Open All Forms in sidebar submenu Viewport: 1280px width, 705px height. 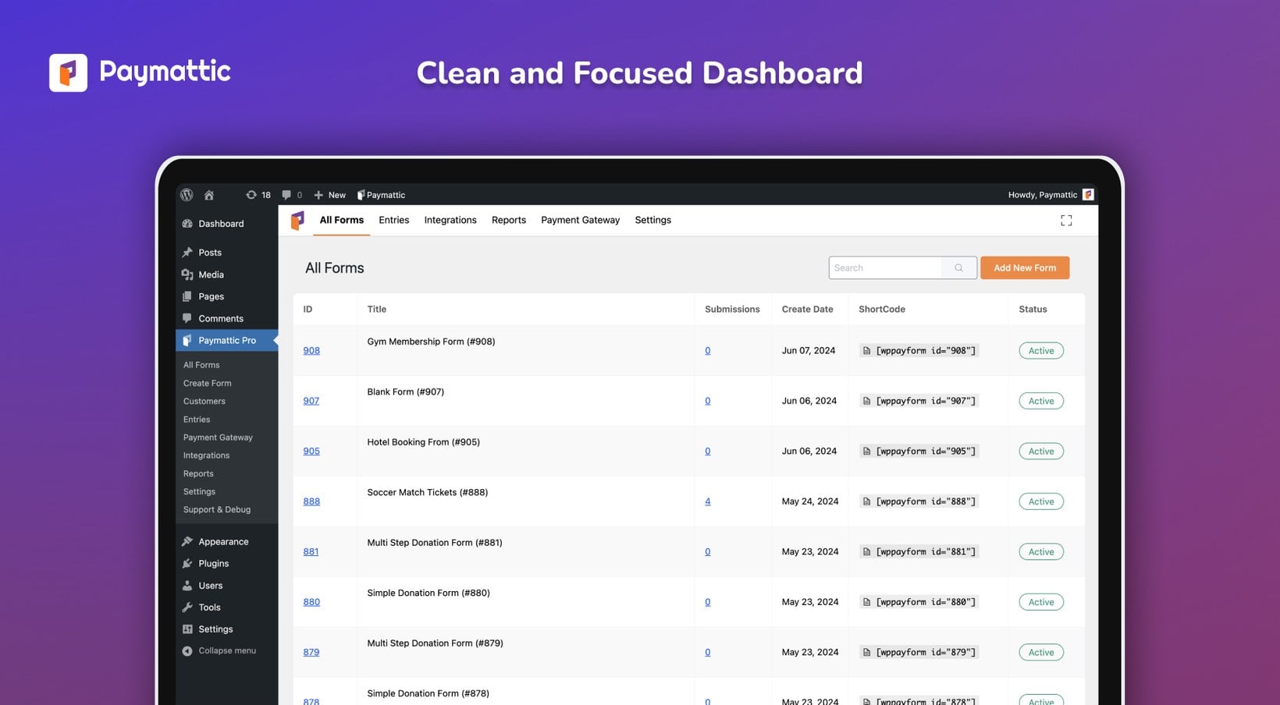[x=201, y=365]
